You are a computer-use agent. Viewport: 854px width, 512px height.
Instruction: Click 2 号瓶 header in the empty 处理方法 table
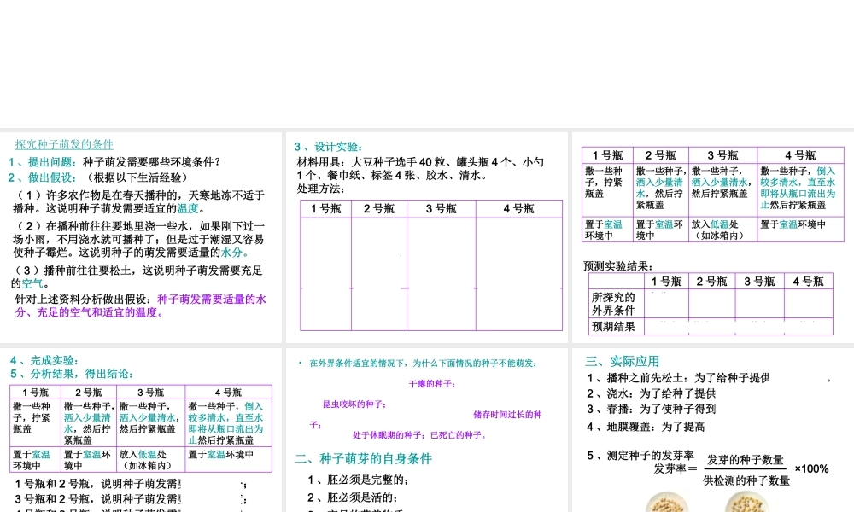click(x=378, y=209)
